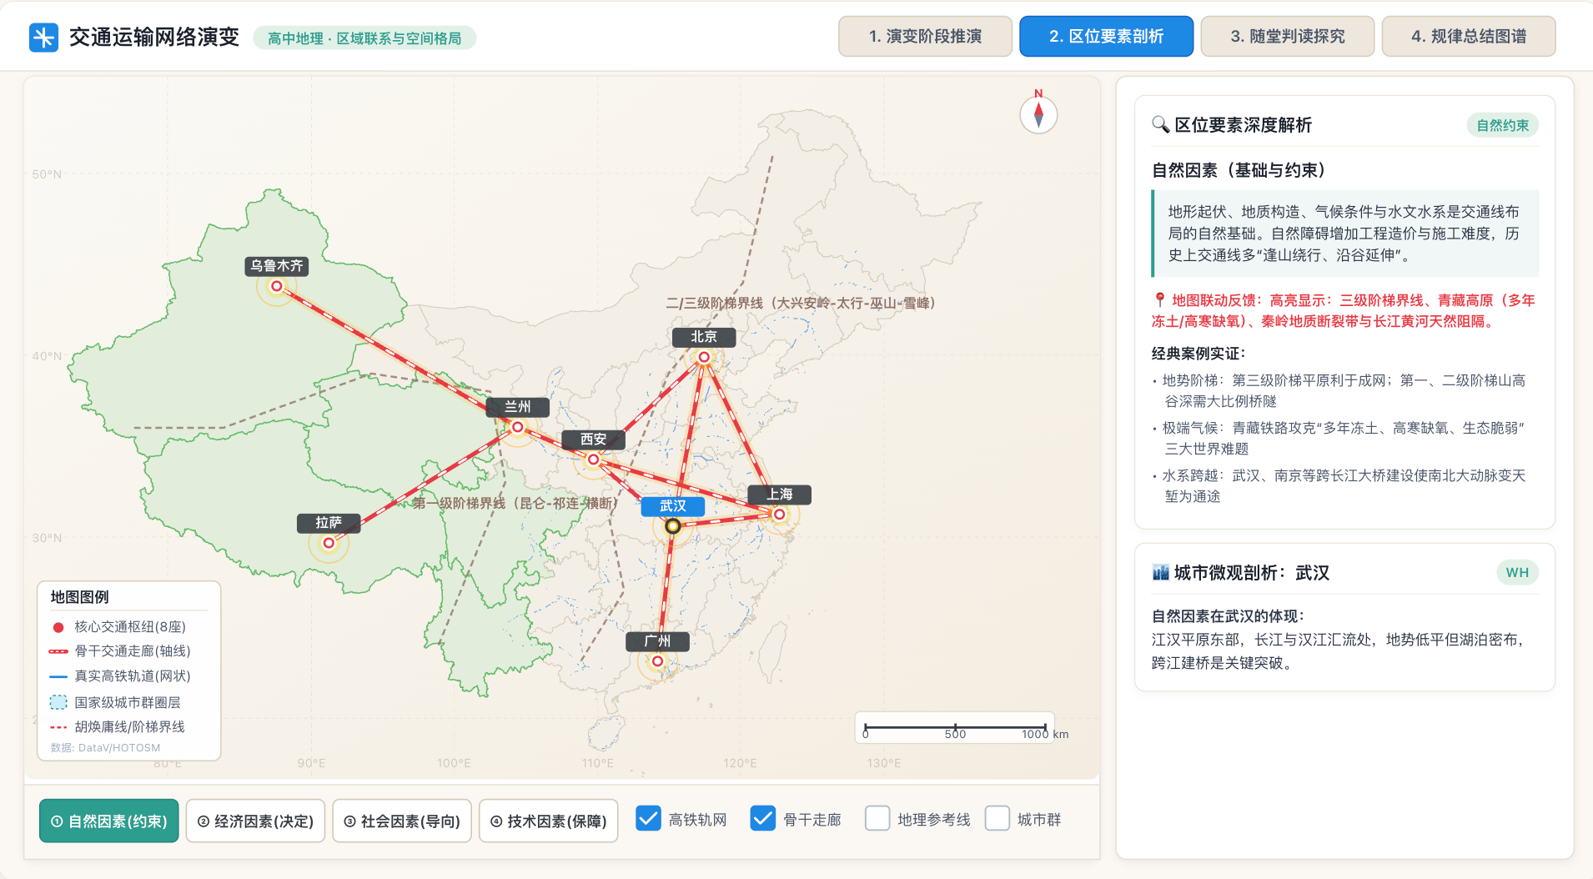Select the Shanghai hub marker

(779, 515)
